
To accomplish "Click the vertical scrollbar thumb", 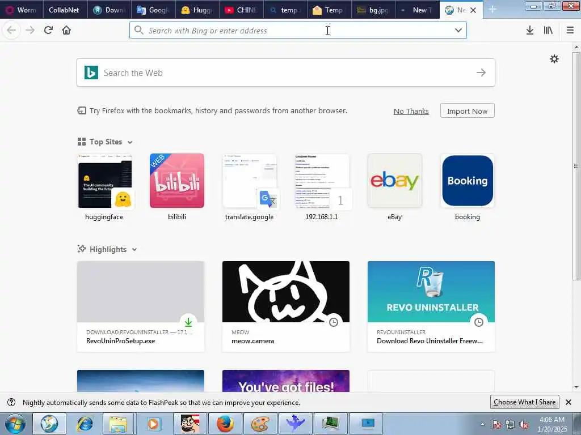I will 576,166.
